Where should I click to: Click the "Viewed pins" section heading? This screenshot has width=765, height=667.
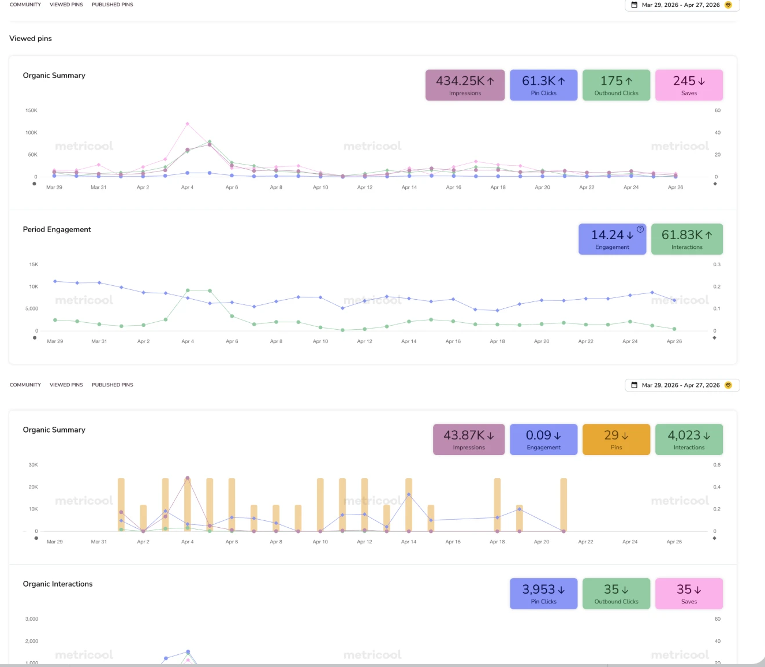[31, 39]
